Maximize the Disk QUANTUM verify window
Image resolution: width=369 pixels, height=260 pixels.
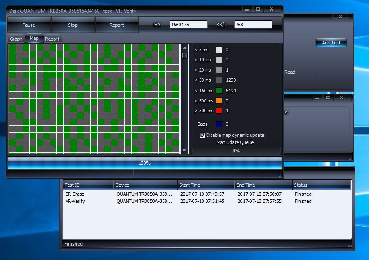[x=258, y=9]
